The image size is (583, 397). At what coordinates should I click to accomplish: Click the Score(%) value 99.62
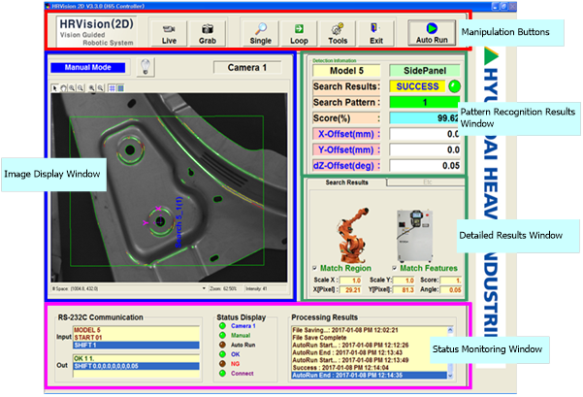(x=425, y=118)
